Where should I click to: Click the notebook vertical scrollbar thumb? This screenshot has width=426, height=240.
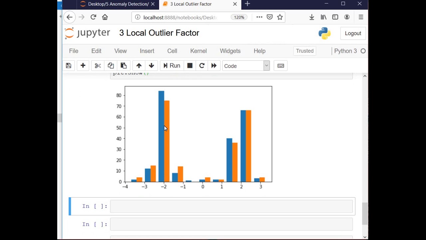(365, 214)
